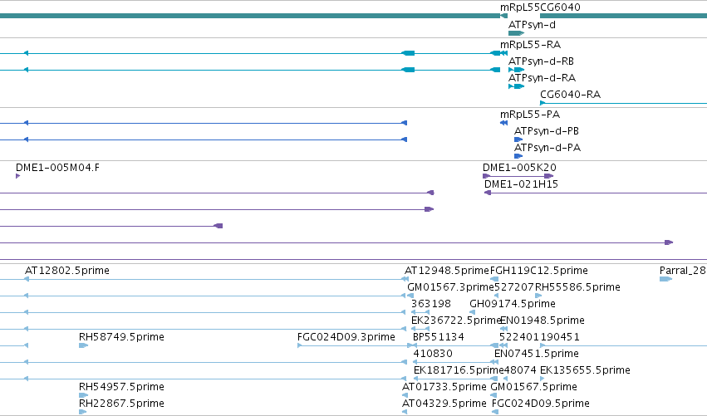Select the DME1-021H15 feature label
Image resolution: width=707 pixels, height=416 pixels.
coord(521,184)
